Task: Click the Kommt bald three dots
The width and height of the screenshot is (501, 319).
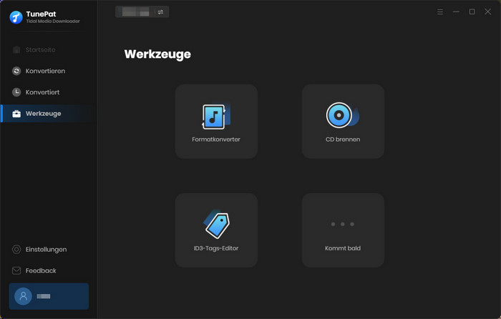Action: pos(343,224)
